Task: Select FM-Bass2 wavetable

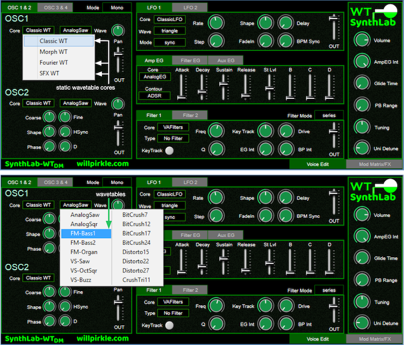Action: click(86, 243)
